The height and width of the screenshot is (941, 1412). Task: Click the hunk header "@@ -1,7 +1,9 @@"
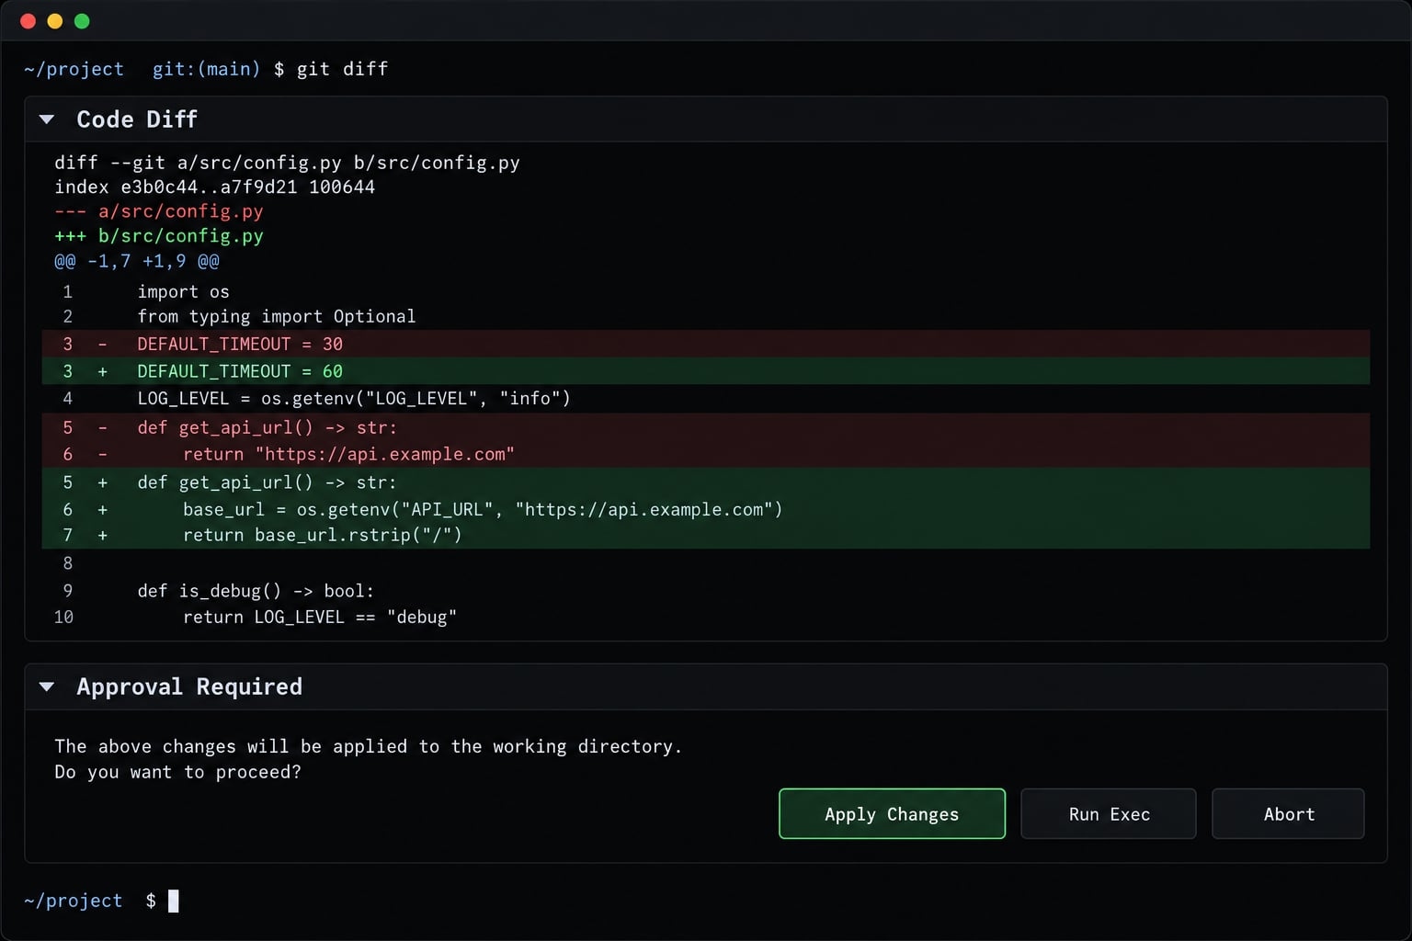click(137, 261)
